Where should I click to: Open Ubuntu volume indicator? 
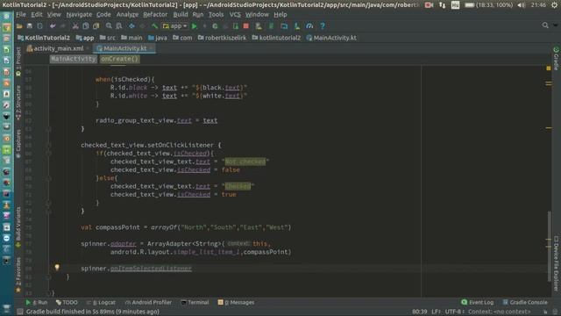coord(522,5)
